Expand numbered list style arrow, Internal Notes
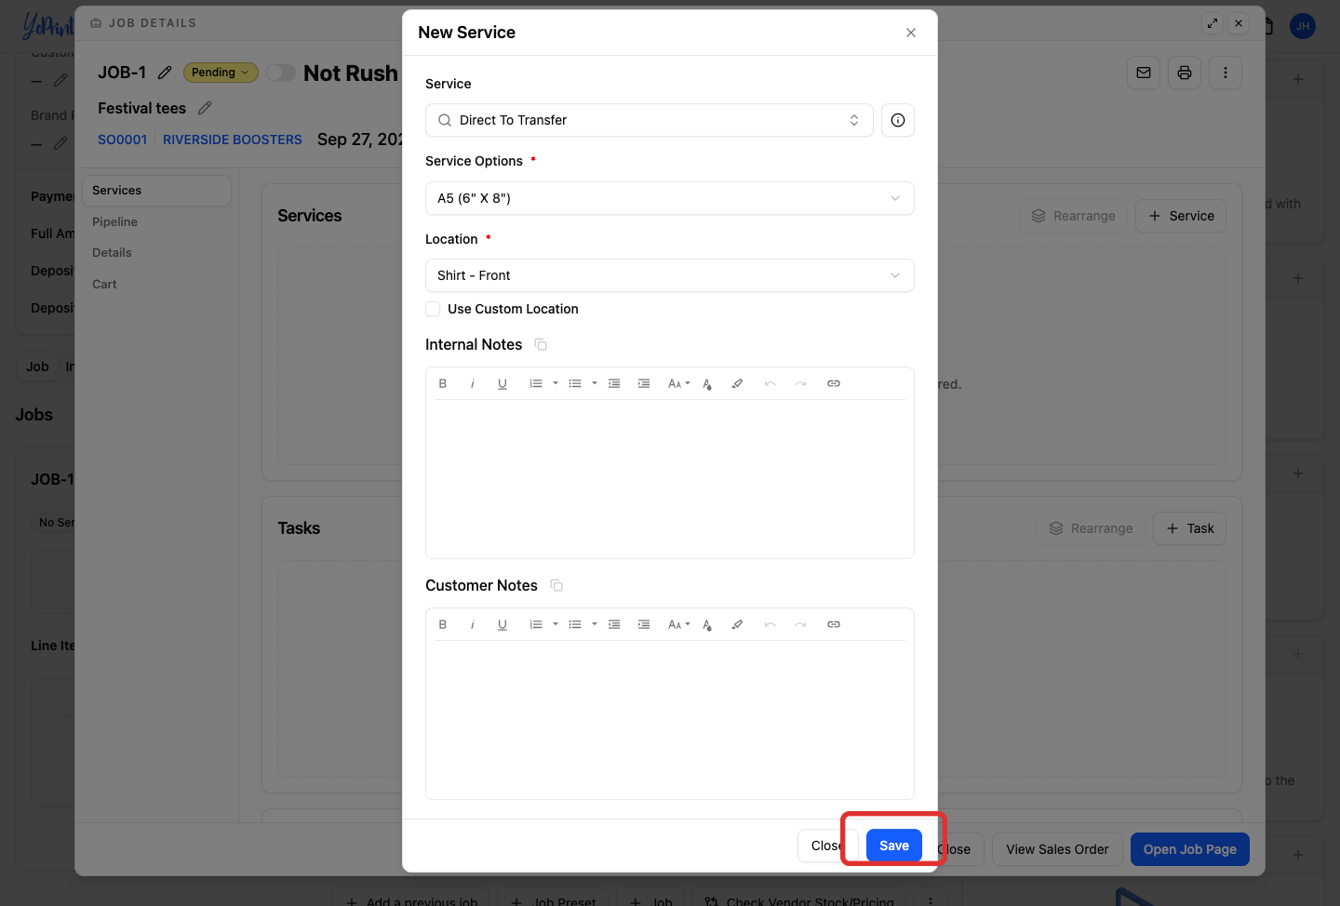 coord(556,383)
